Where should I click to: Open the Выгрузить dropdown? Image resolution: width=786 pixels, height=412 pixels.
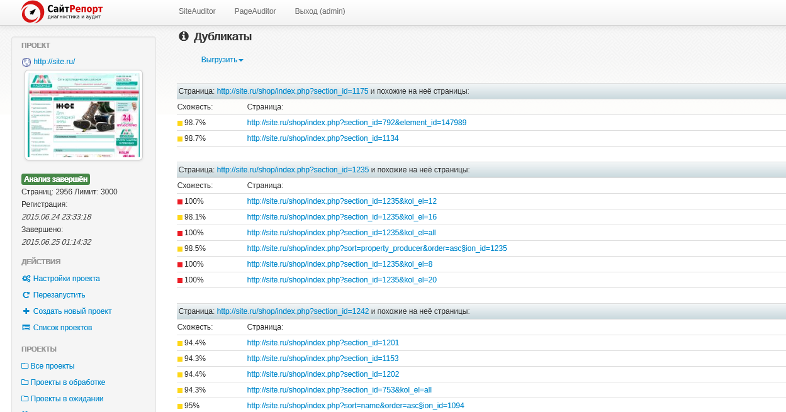coord(222,60)
